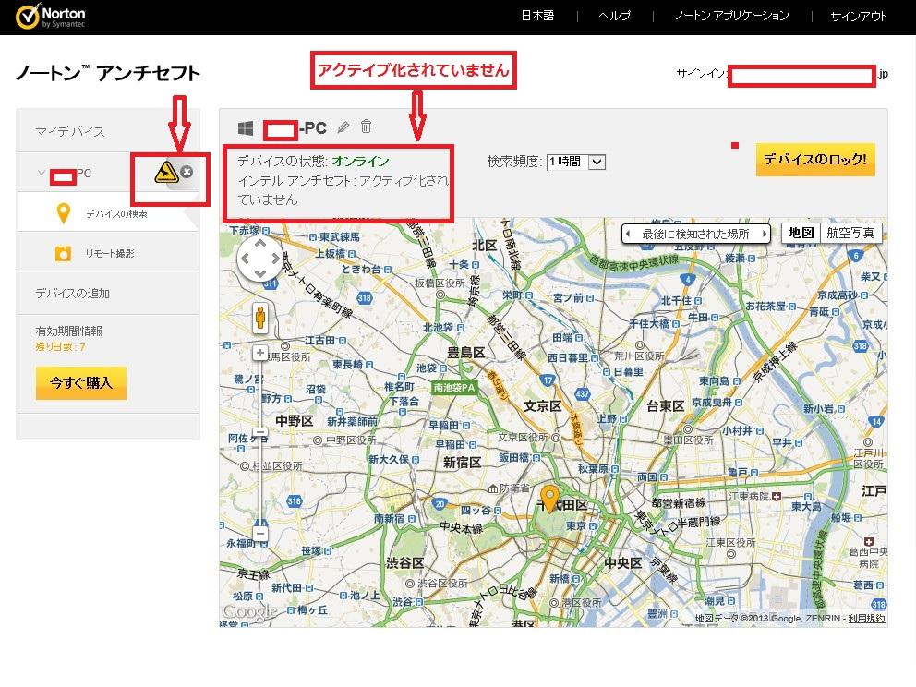Screen dimensions: 916x687
Task: Click the yellow warning alert icon in sidebar
Action: [166, 173]
